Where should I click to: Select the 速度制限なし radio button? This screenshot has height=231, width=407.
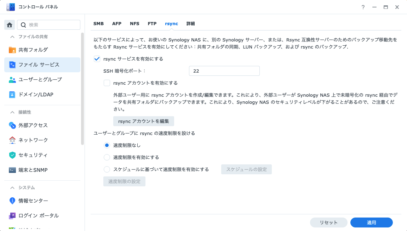107,145
